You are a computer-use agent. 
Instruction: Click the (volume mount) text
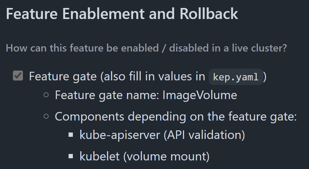[166, 156]
